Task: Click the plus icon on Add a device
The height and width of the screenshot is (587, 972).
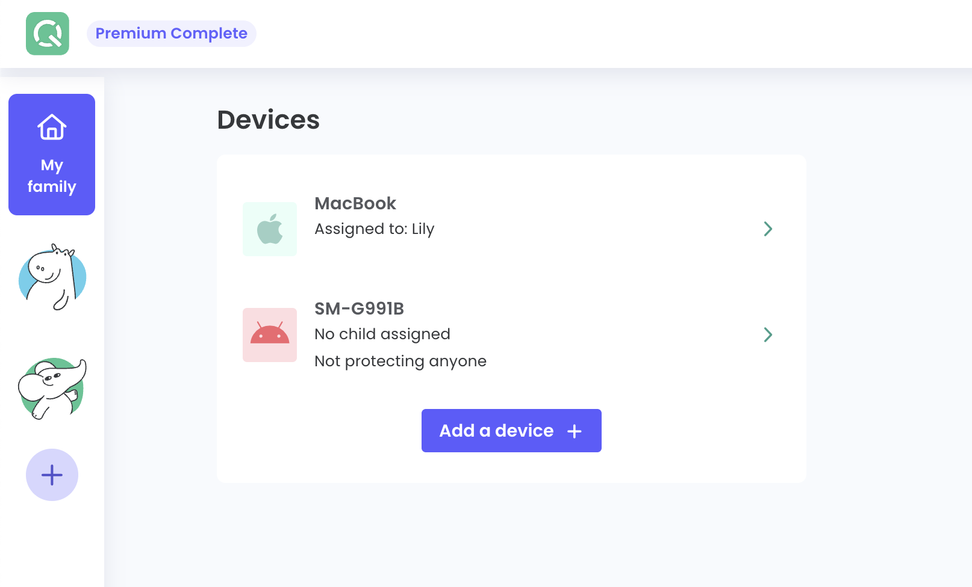Action: 575,431
